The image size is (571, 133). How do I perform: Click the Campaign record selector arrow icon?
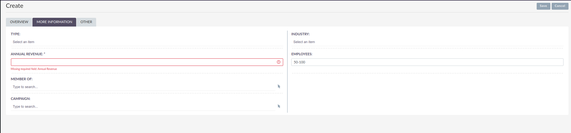click(279, 106)
